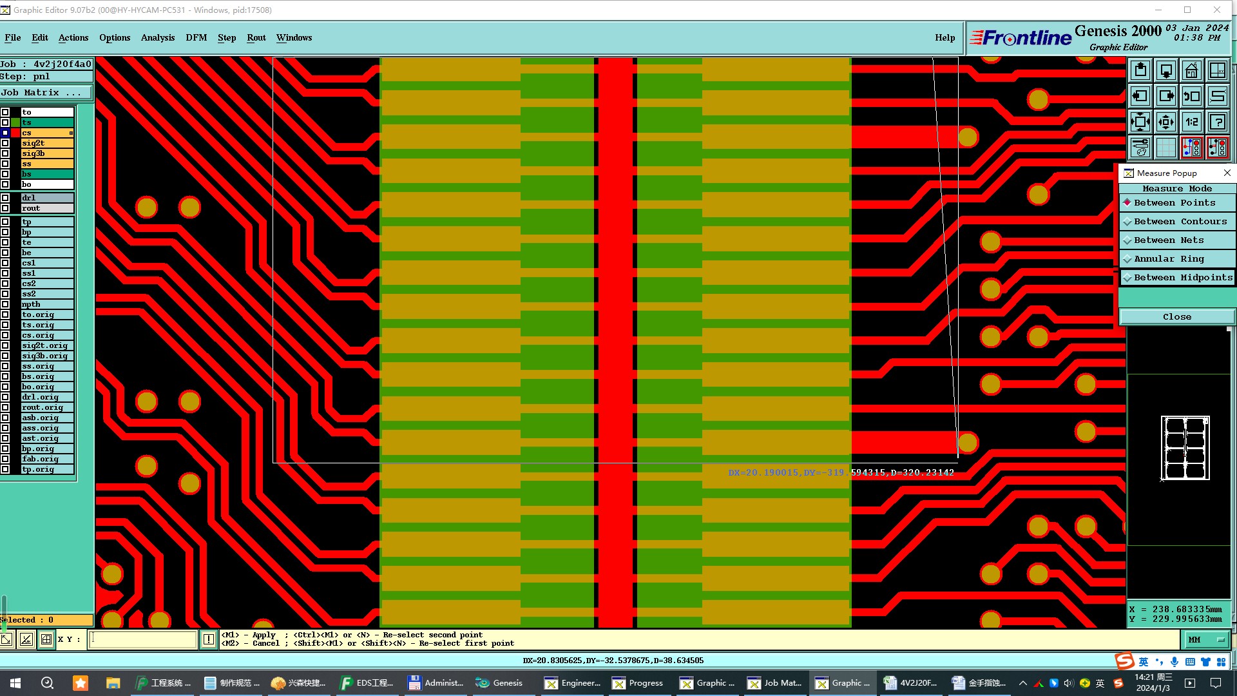Click the wrench and palette options icon

(x=1140, y=148)
